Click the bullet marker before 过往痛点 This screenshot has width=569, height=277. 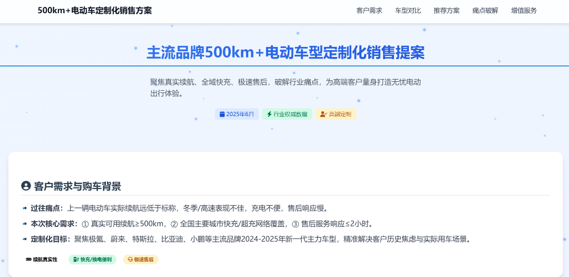24,208
